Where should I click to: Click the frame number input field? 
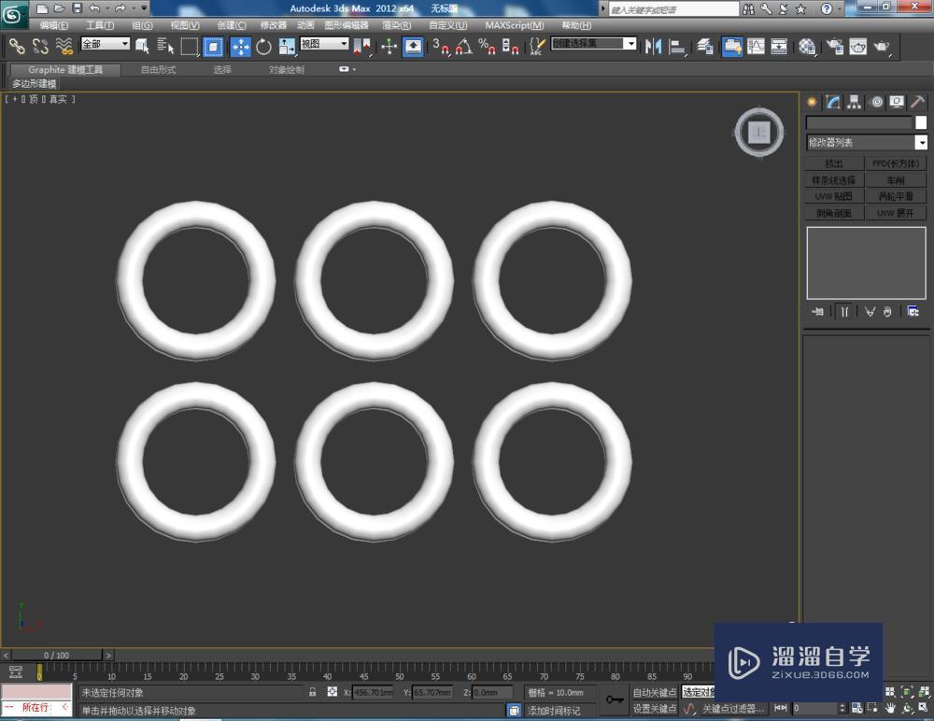(x=814, y=707)
